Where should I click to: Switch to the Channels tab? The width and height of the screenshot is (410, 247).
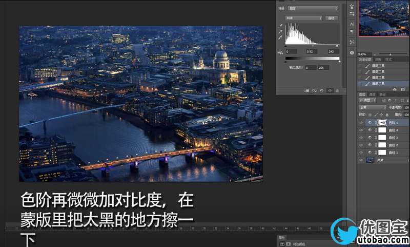pos(373,94)
